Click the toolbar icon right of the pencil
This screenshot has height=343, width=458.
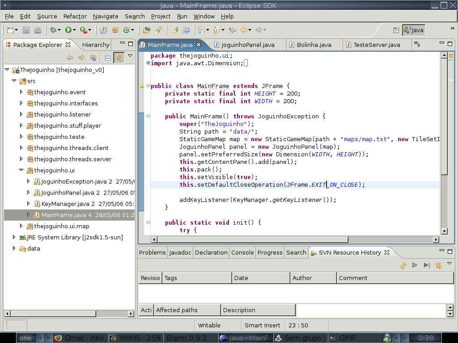(186, 30)
